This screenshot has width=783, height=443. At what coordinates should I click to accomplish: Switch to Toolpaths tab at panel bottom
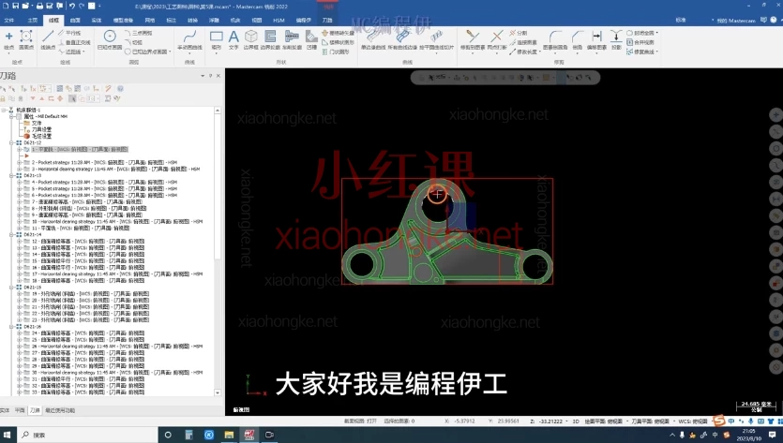[35, 410]
